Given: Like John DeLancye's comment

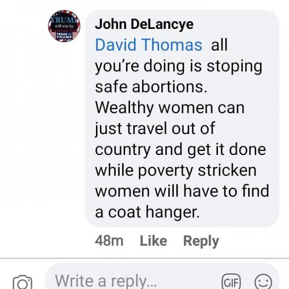Looking at the screenshot, I should (153, 241).
